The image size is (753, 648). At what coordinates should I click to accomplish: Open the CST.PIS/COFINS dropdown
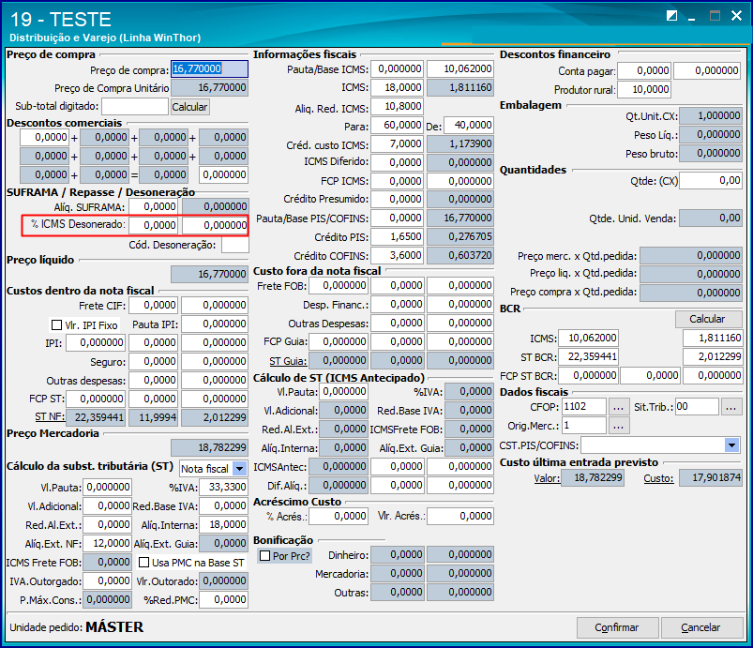coord(731,445)
